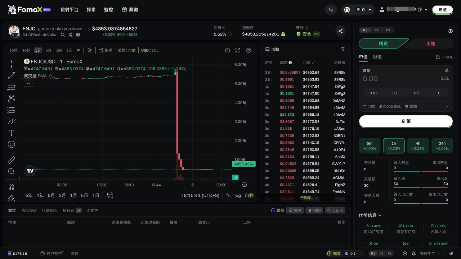Click the activity filter funnel icon
This screenshot has height=259, width=461.
[343, 49]
